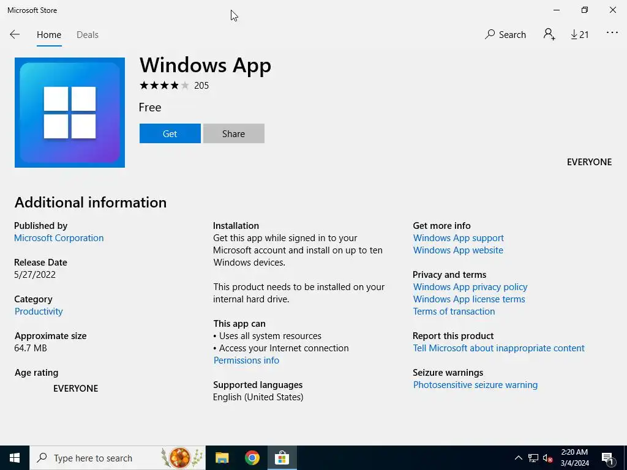Viewport: 627px width, 470px height.
Task: Click EVERYONE under Age rating
Action: [x=75, y=389]
